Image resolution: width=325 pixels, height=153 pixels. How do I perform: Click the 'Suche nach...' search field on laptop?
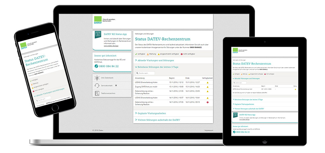click(x=145, y=73)
